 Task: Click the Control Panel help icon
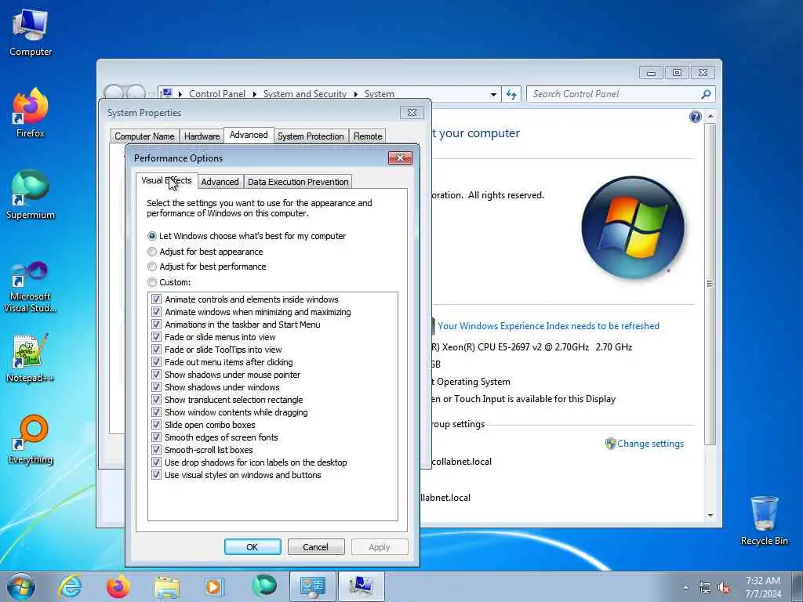[x=695, y=118]
